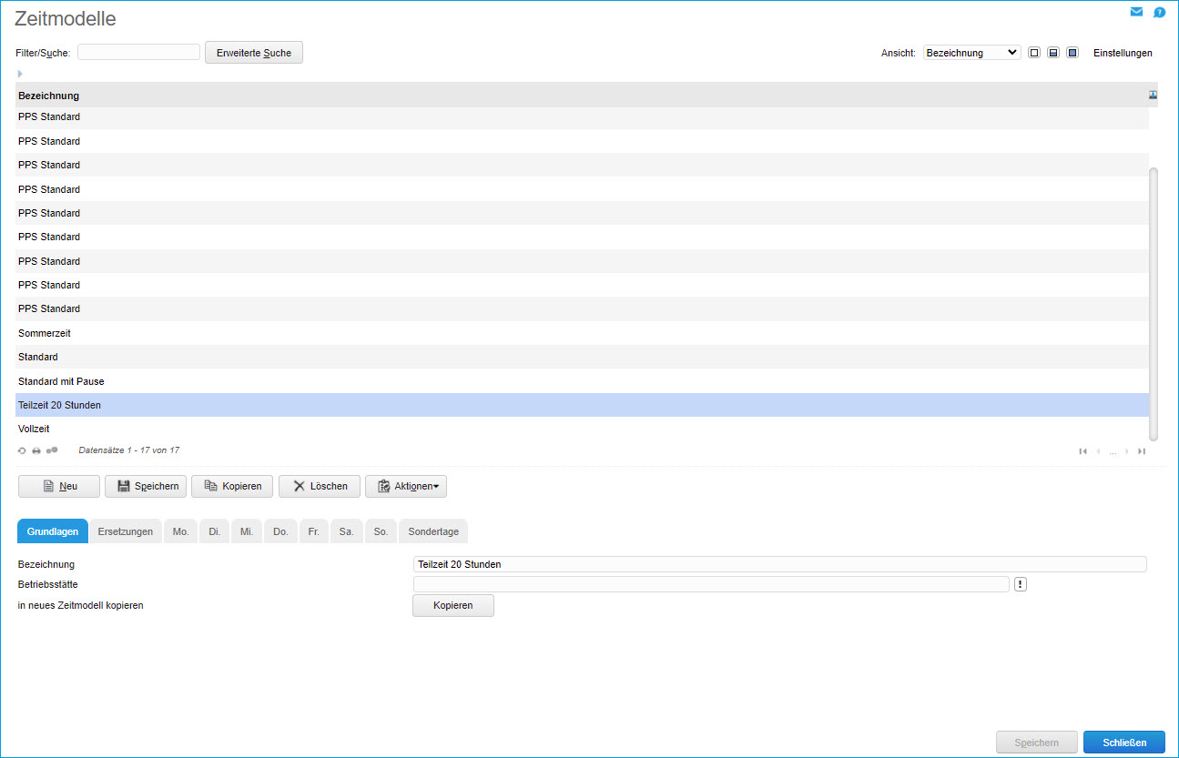Click the double-dot icon beside the printer

point(52,450)
